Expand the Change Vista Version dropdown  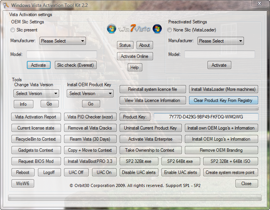[x=36, y=94]
